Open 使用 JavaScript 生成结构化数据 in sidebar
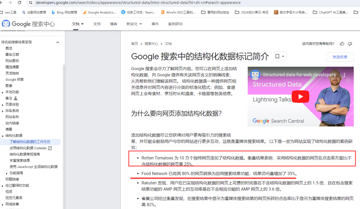360x209 pixels. click(x=33, y=167)
